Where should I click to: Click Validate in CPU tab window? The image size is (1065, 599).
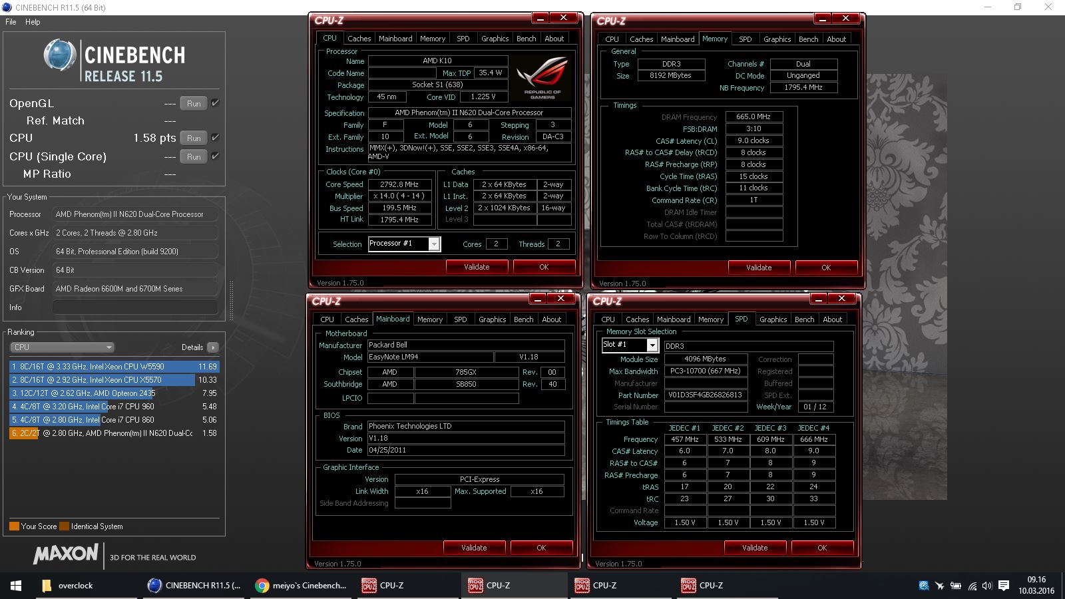point(477,267)
